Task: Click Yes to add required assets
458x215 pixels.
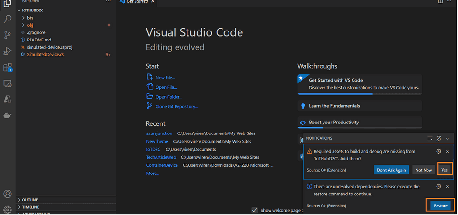Action: pos(444,170)
